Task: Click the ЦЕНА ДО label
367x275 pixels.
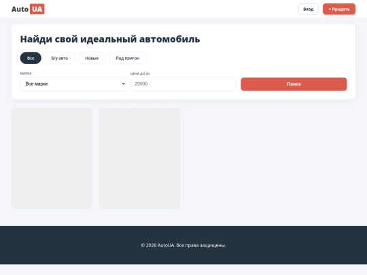Action: point(140,73)
